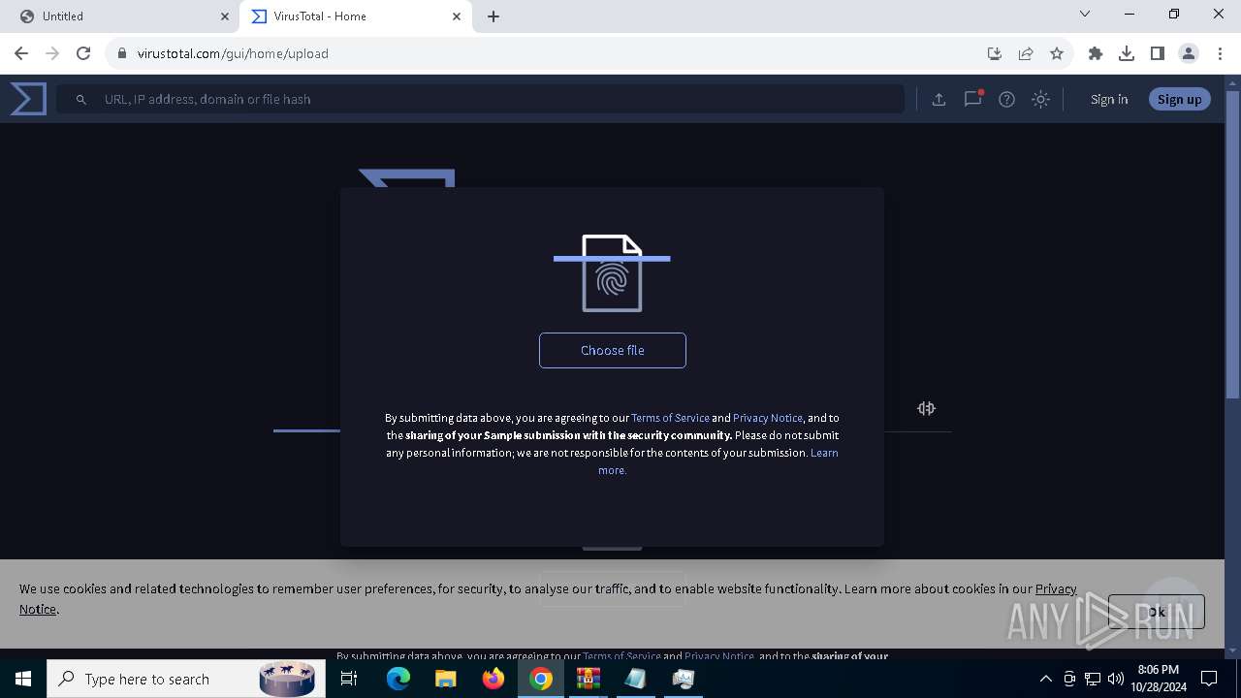The height and width of the screenshot is (698, 1241).
Task: Go forward with the forward arrow
Action: pyautogui.click(x=52, y=53)
